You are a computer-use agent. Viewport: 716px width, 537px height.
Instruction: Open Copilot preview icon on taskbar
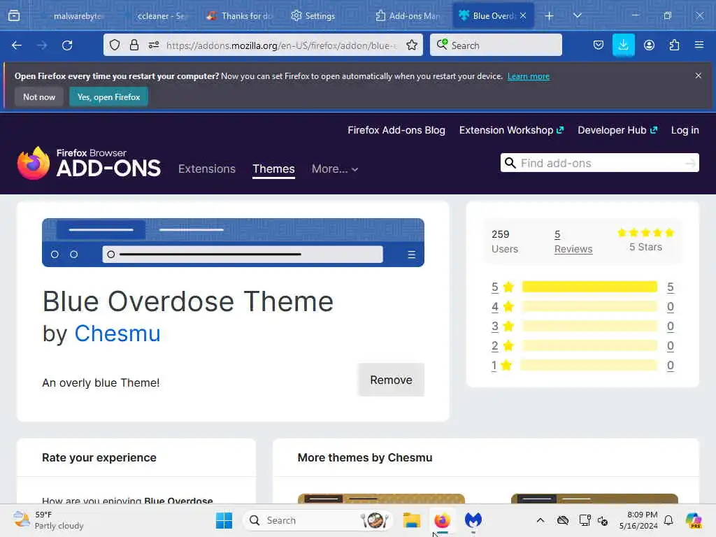(694, 520)
